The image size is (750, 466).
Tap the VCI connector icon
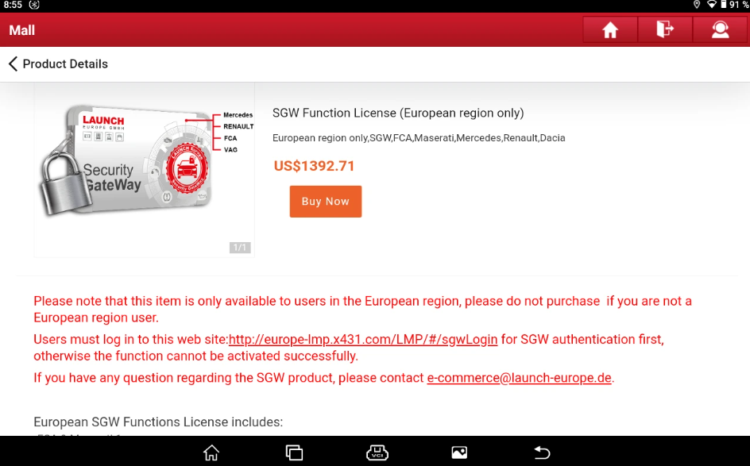click(x=377, y=453)
